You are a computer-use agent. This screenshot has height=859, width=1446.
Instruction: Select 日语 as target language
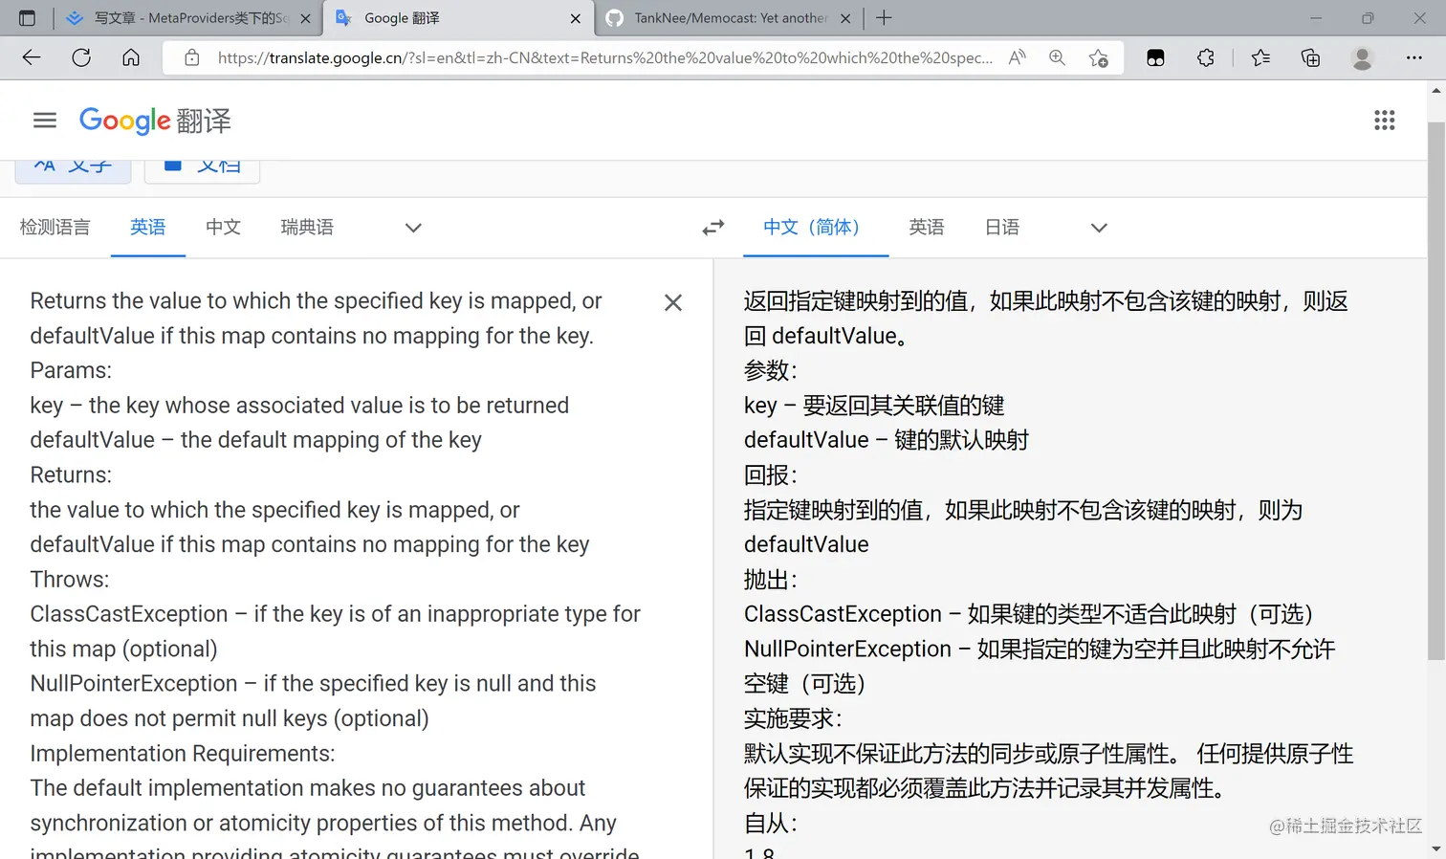point(1002,228)
